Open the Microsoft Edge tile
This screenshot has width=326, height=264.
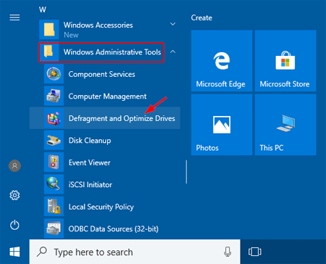tap(222, 61)
